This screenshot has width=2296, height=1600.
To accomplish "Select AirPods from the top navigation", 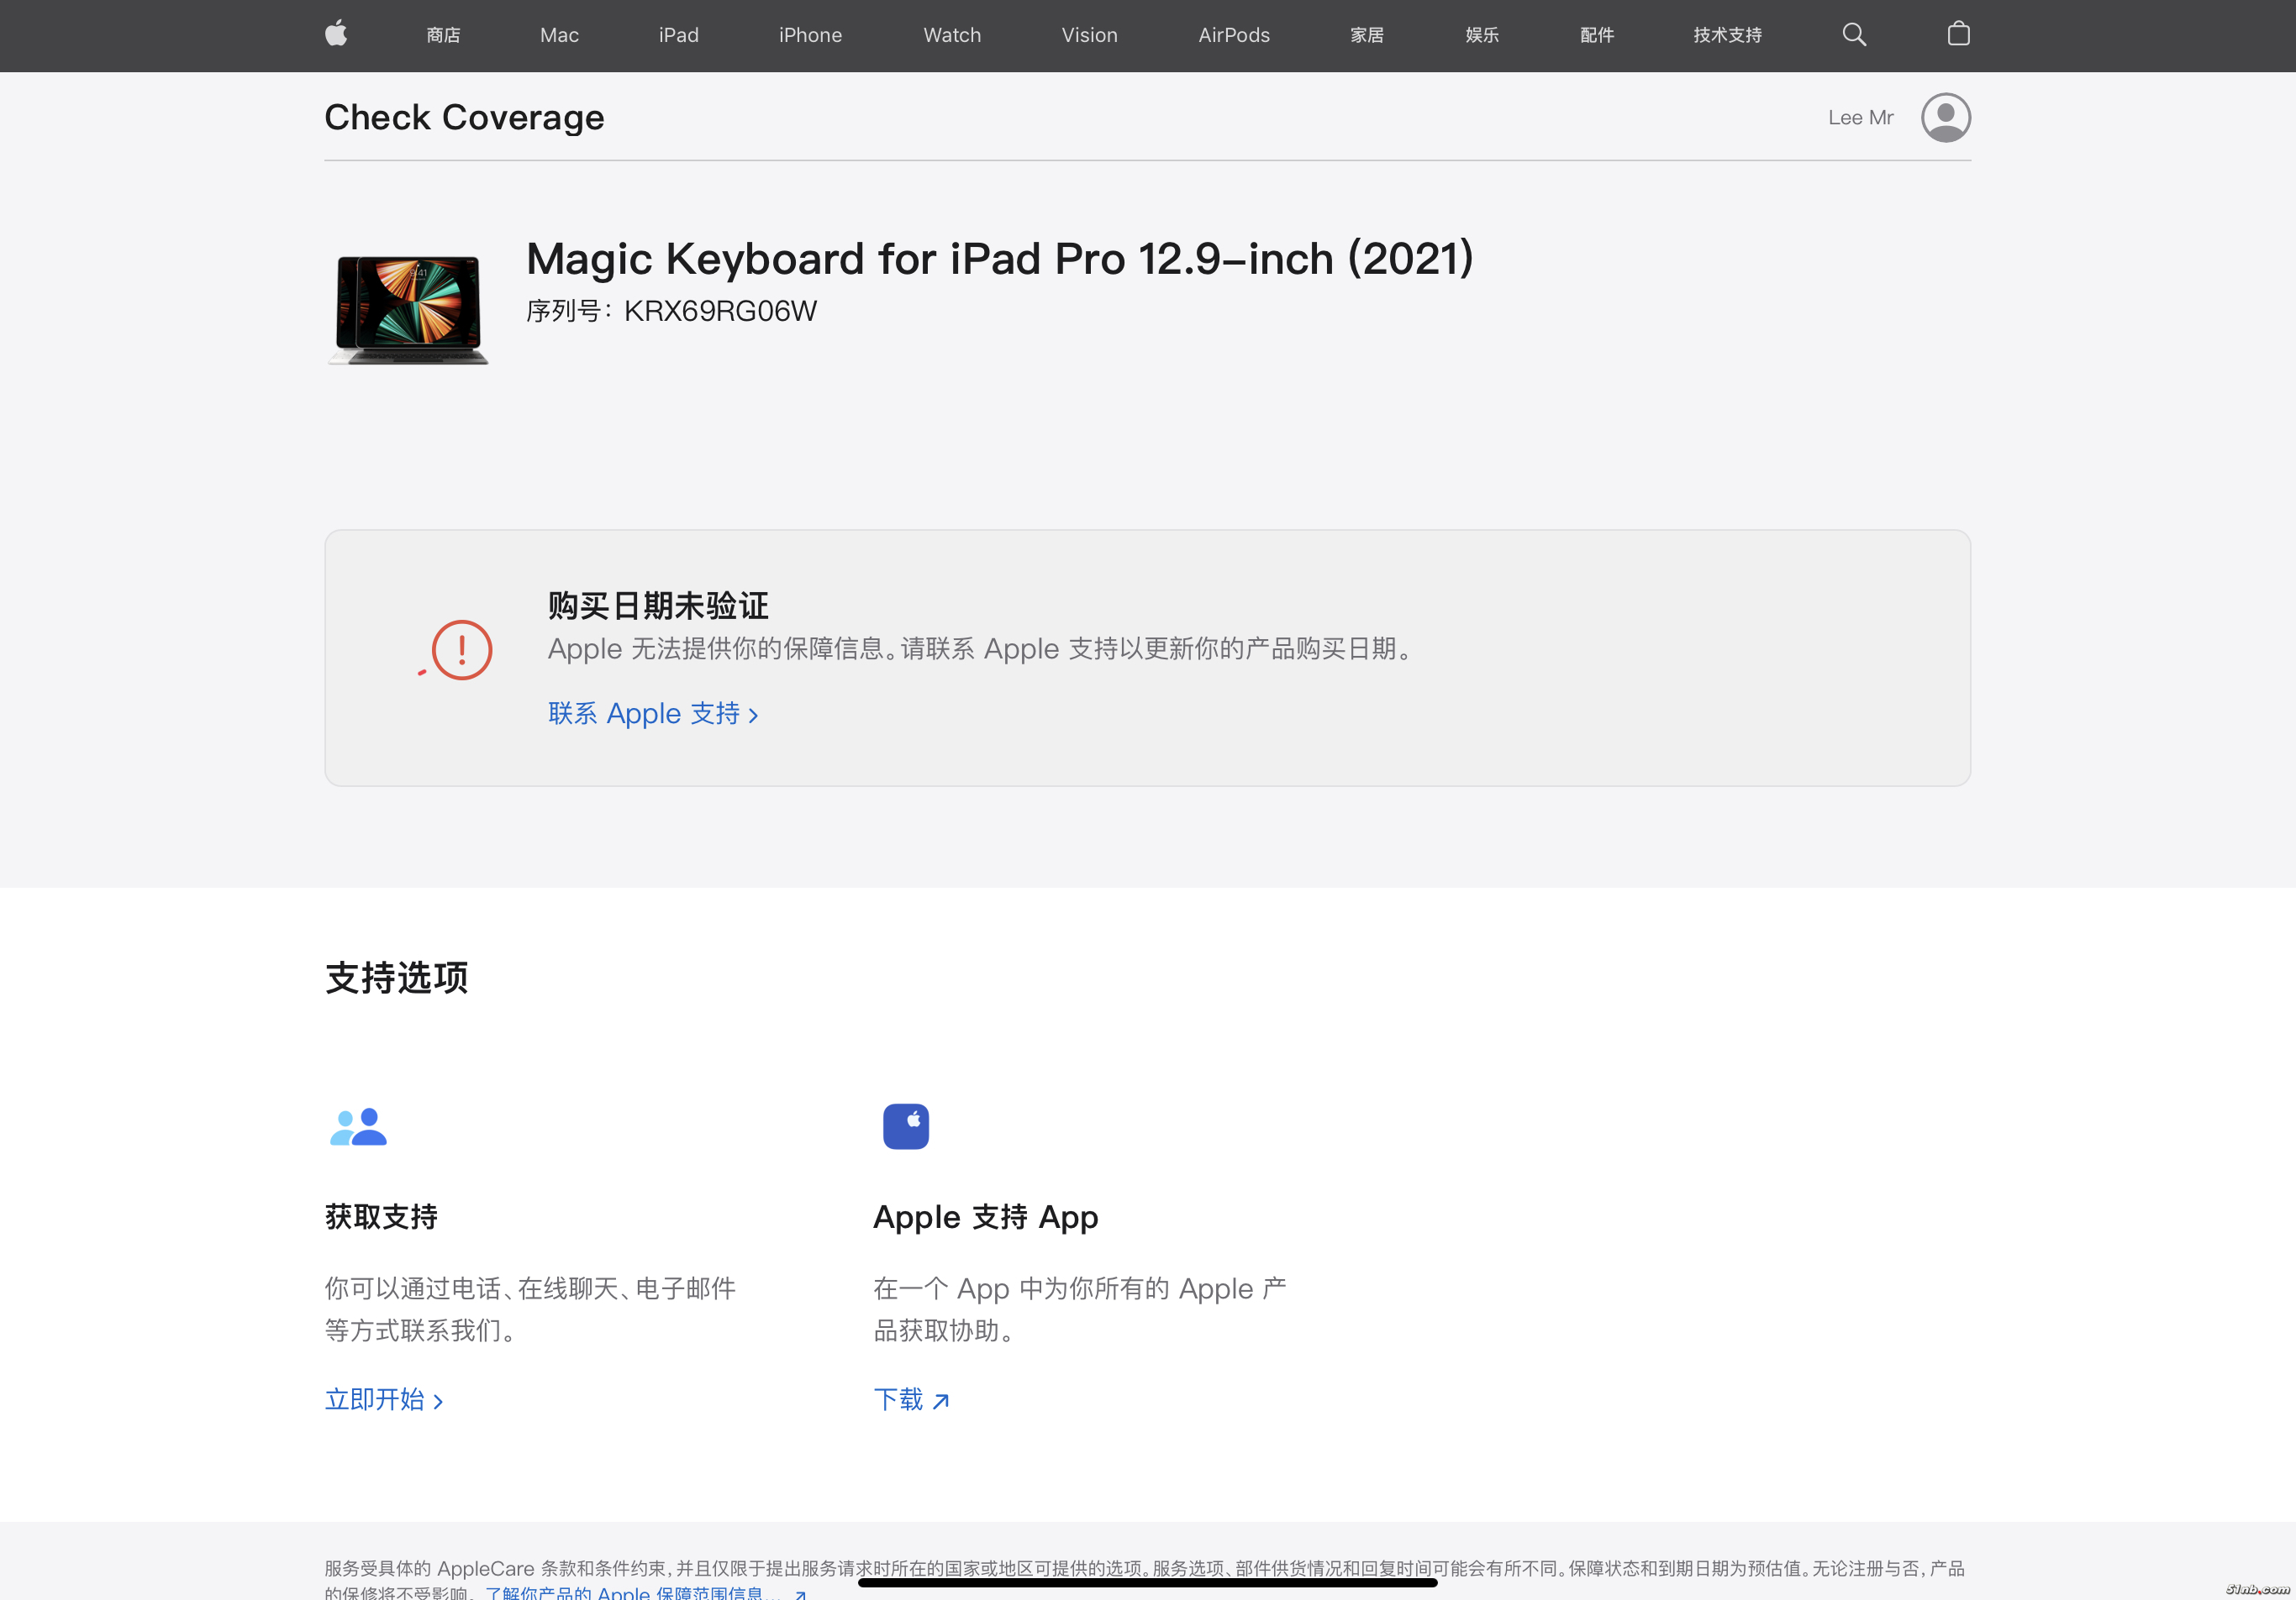I will click(1233, 35).
